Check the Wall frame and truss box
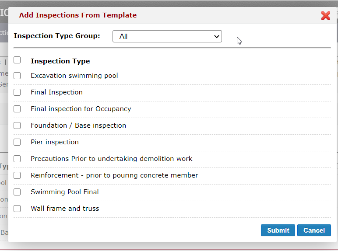 pos(17,209)
